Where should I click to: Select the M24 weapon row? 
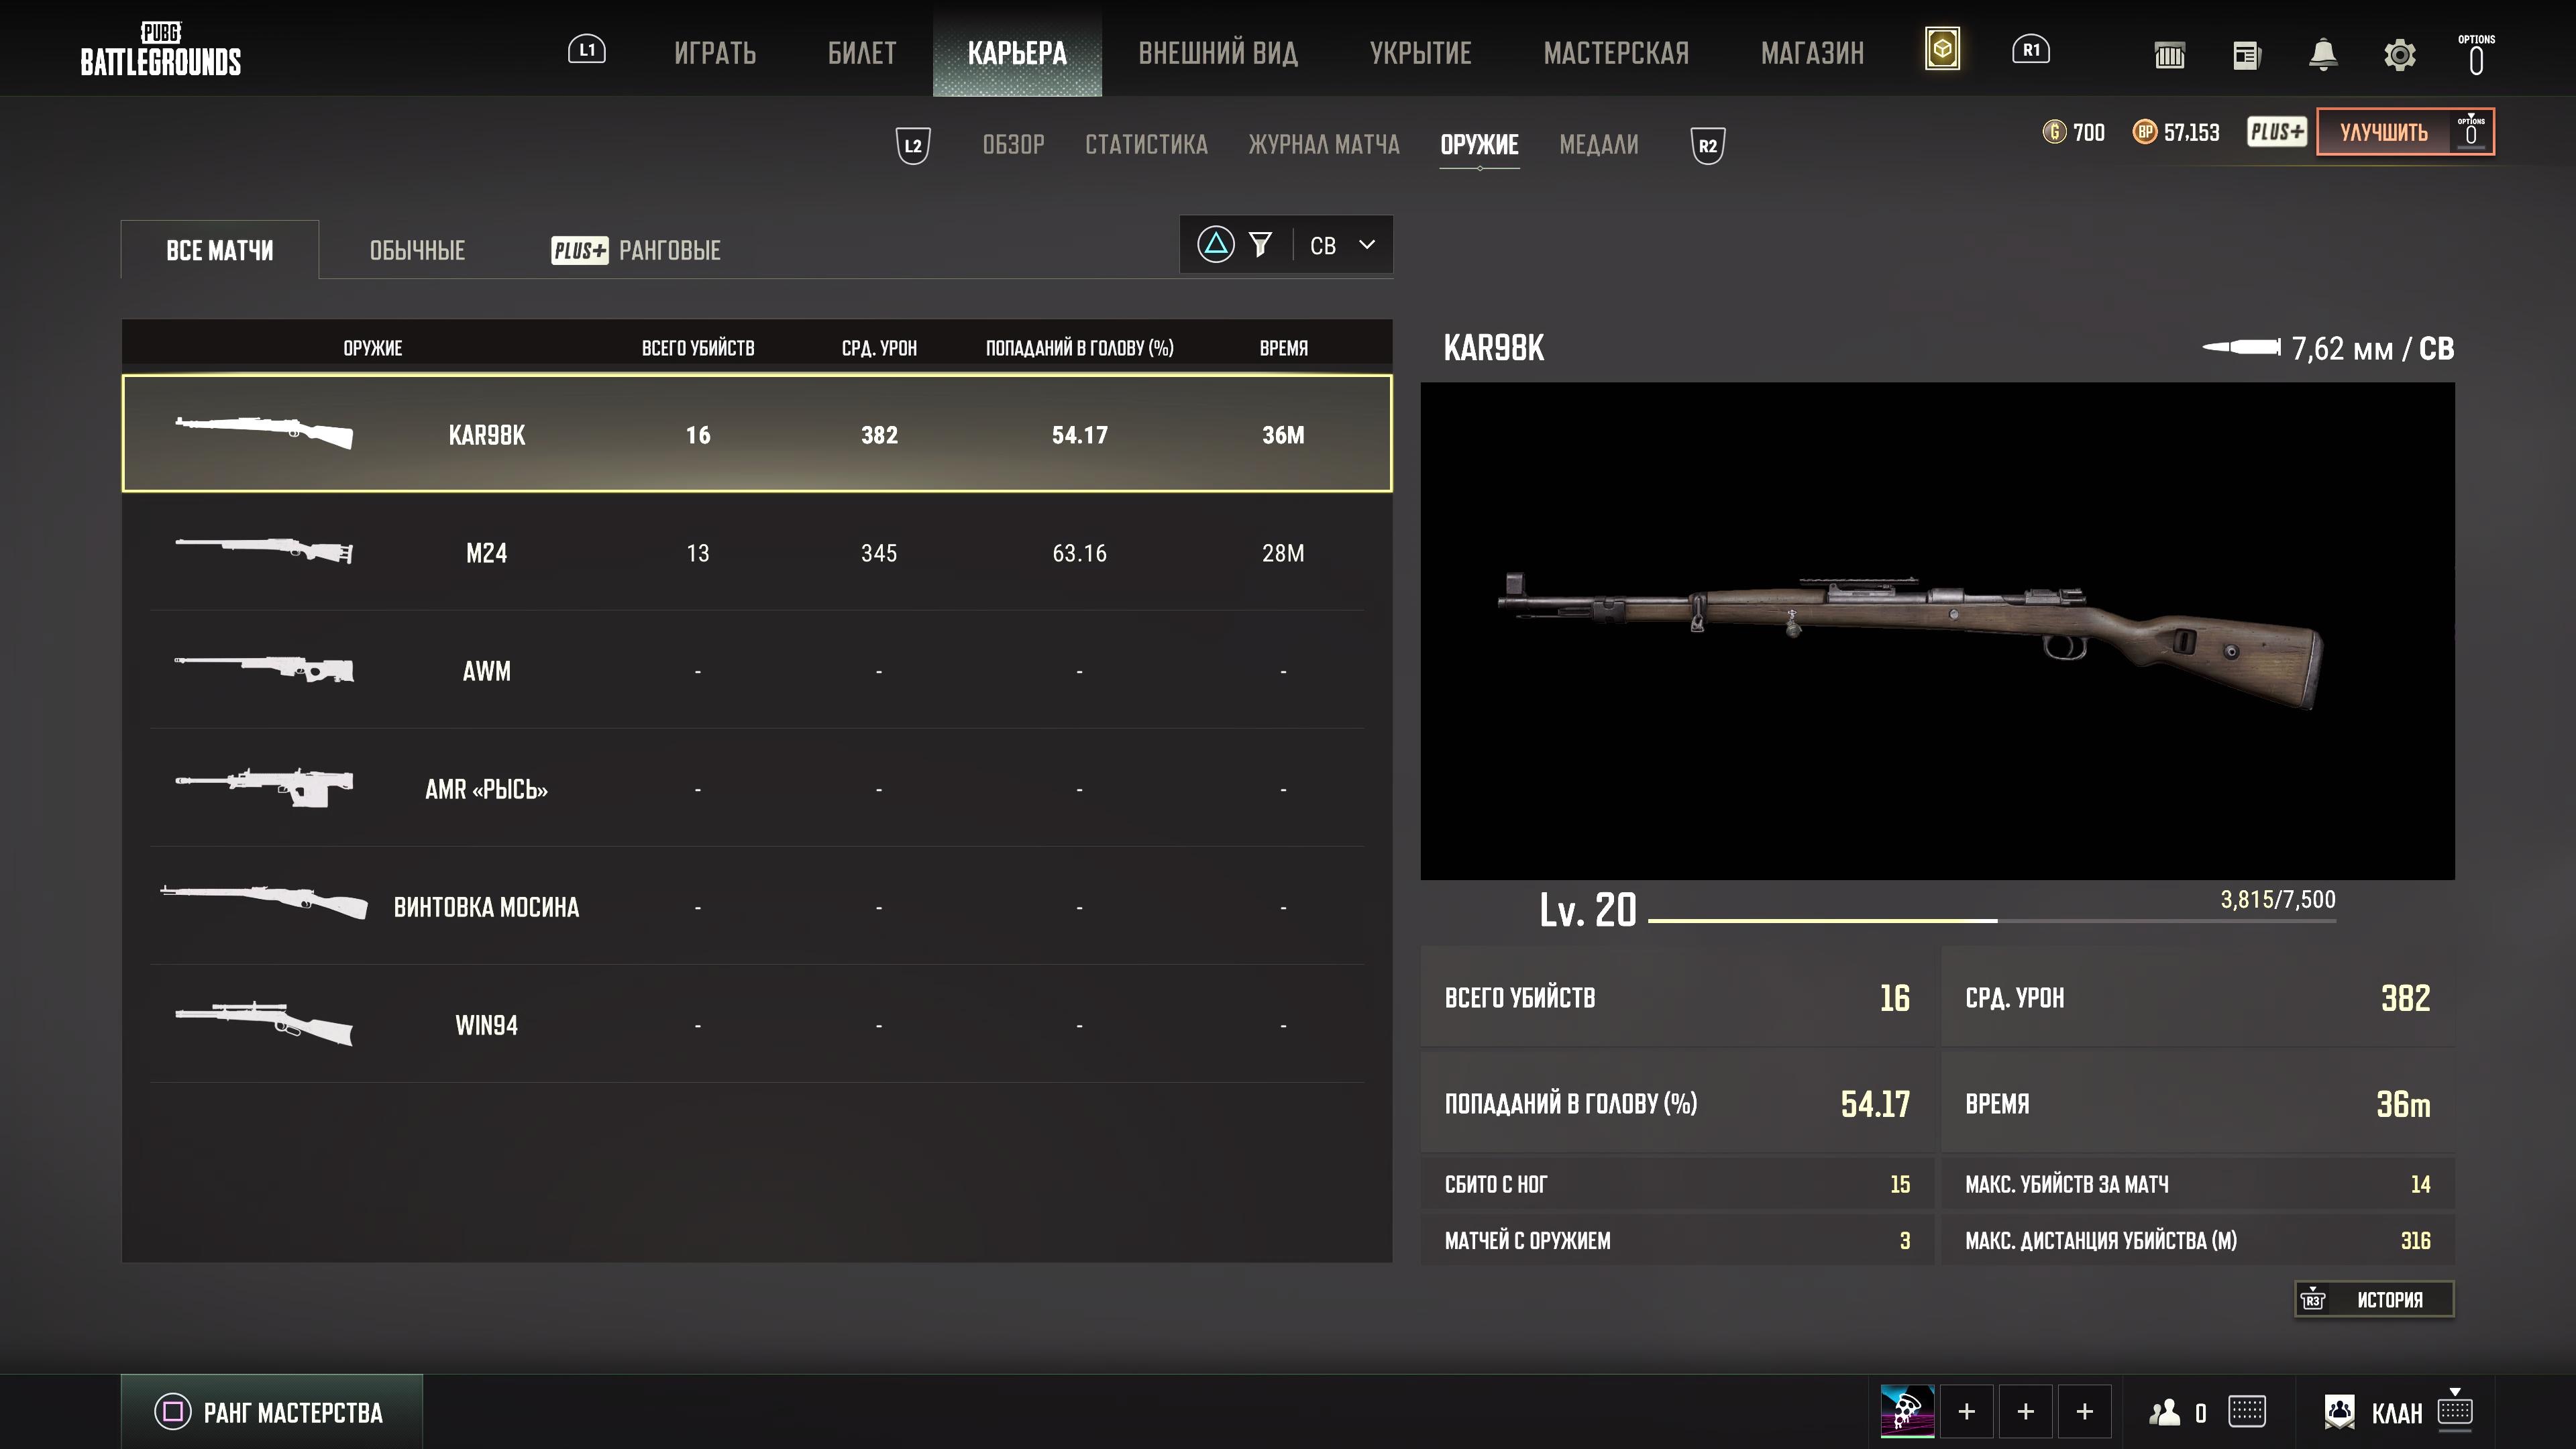coord(756,552)
